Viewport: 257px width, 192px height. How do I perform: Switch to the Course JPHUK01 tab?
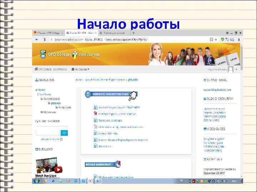[x=81, y=33]
